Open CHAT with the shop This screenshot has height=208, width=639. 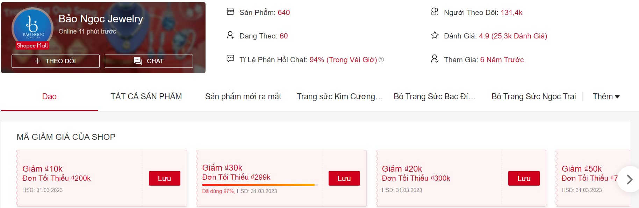click(149, 61)
